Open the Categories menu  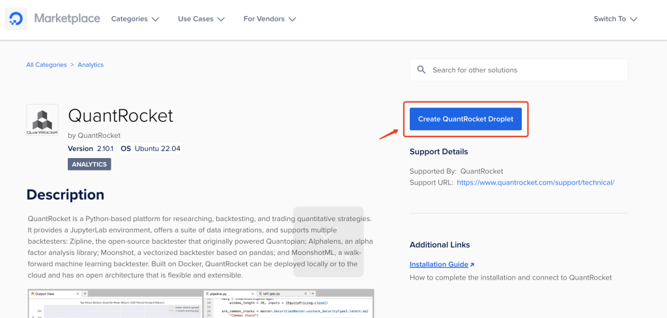(x=135, y=19)
